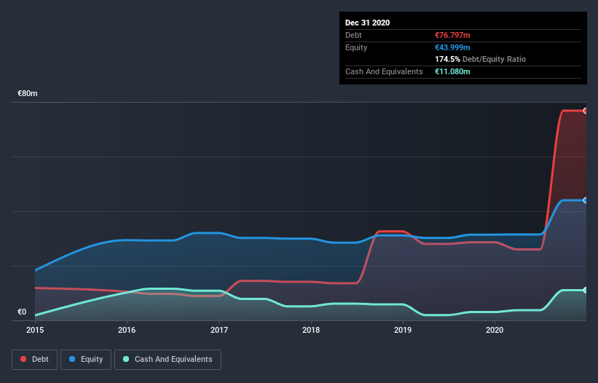Click the 2020 x-axis label
This screenshot has width=598, height=383.
point(495,330)
